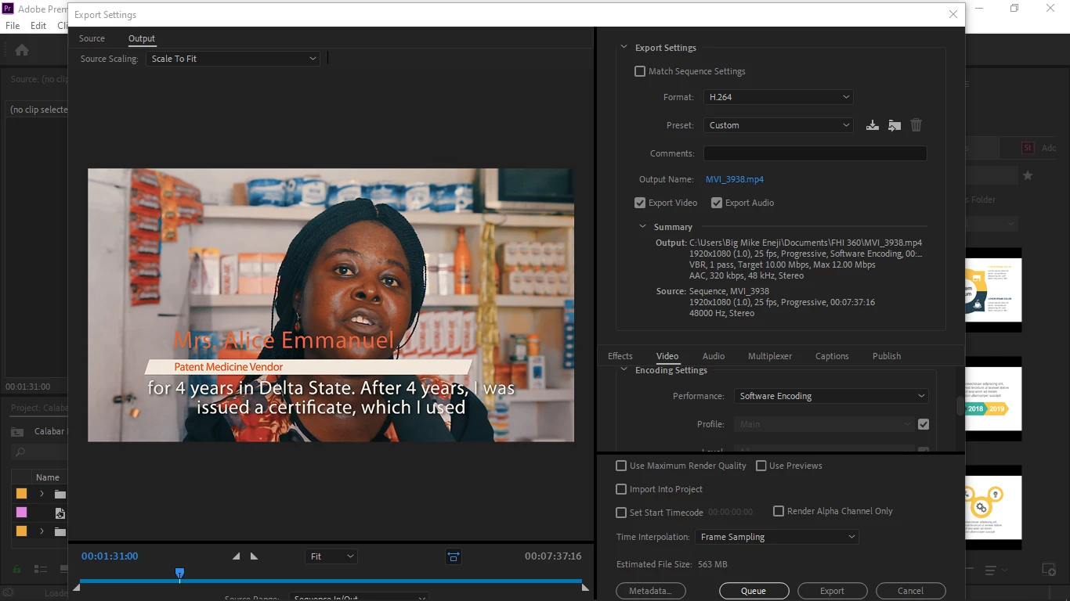Click the sequence file icon in Project panel

click(60, 513)
